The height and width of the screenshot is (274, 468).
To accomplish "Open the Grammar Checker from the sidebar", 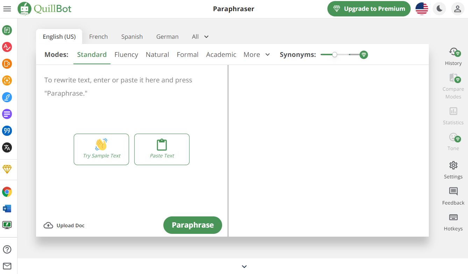I will pos(7,47).
